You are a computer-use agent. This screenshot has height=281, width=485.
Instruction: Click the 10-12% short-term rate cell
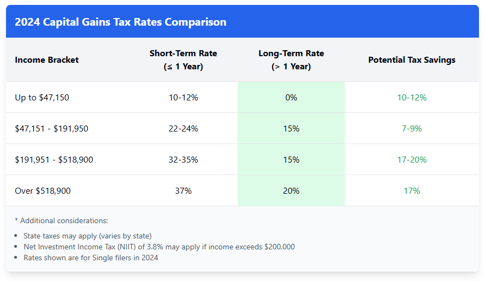[183, 98]
